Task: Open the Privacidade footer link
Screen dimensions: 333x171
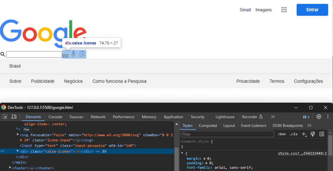Action: click(248, 81)
